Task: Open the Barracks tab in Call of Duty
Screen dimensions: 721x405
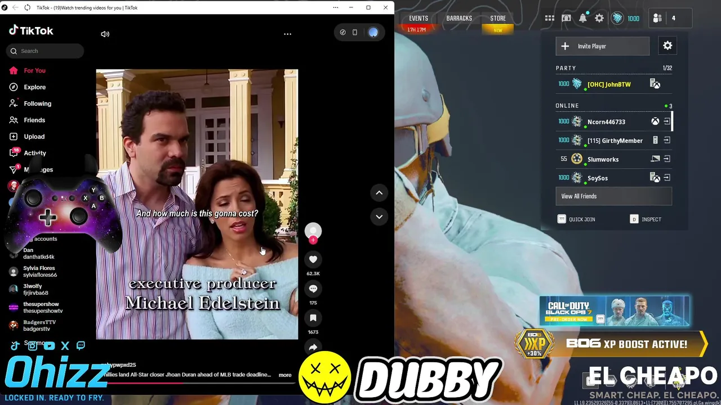Action: (459, 19)
